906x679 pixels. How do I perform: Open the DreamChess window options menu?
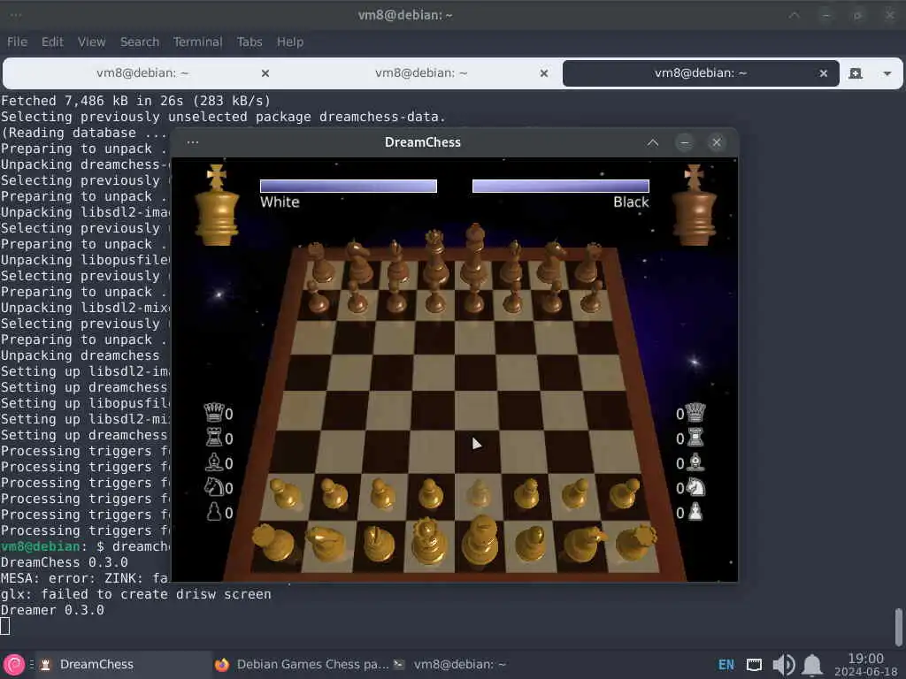(192, 142)
